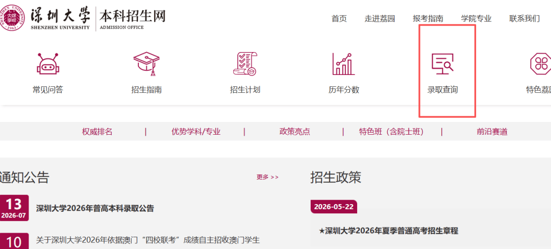Screen dimensions: 551x249
Task: Go to 首页 in top navigation
Action: click(339, 18)
